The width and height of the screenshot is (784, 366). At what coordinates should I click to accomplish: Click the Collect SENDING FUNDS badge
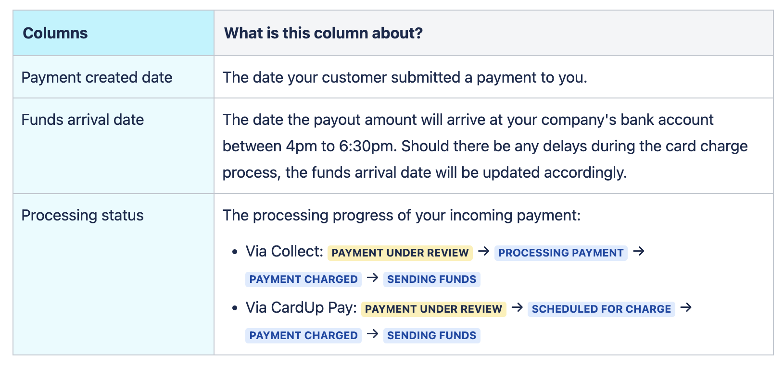[x=432, y=279]
